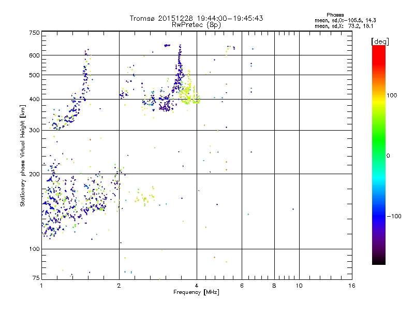Click the 'Frequency [MHz]' x-axis label
Viewport: 414px width, 311px height.
click(196, 292)
